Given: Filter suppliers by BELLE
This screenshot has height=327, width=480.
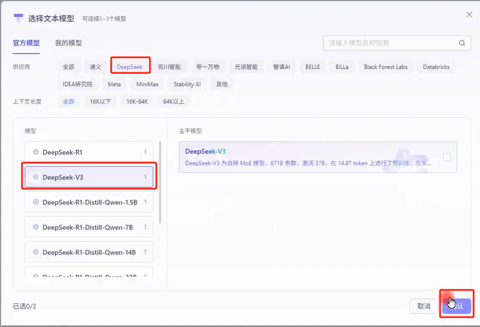Looking at the screenshot, I should [313, 67].
